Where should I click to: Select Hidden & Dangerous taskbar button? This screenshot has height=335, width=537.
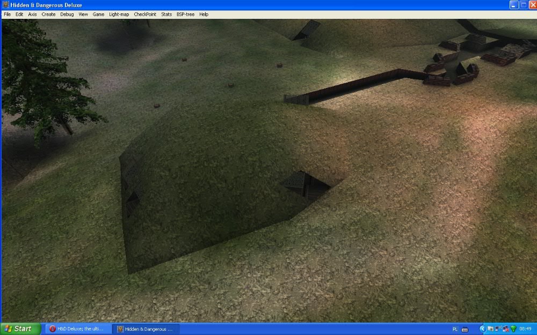(x=146, y=329)
